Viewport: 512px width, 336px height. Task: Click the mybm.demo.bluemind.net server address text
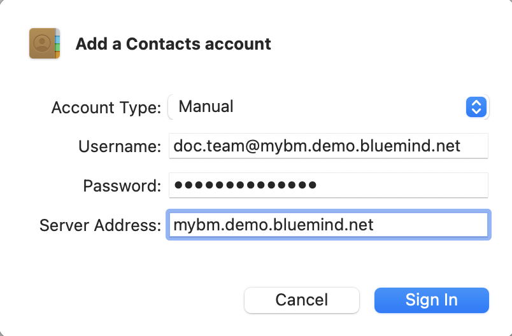pos(273,225)
